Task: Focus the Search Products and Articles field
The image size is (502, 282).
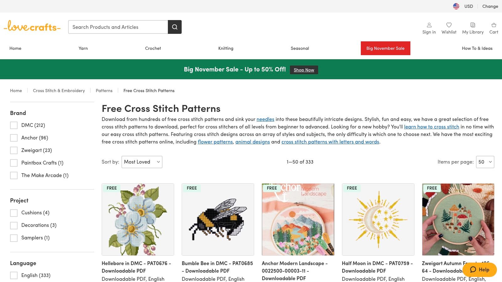Action: point(118,27)
